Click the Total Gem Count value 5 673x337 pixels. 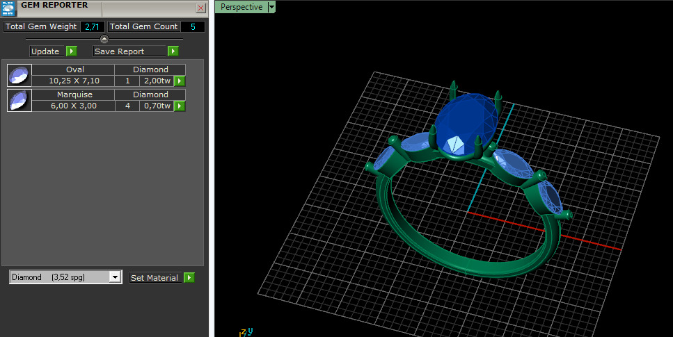coord(193,26)
